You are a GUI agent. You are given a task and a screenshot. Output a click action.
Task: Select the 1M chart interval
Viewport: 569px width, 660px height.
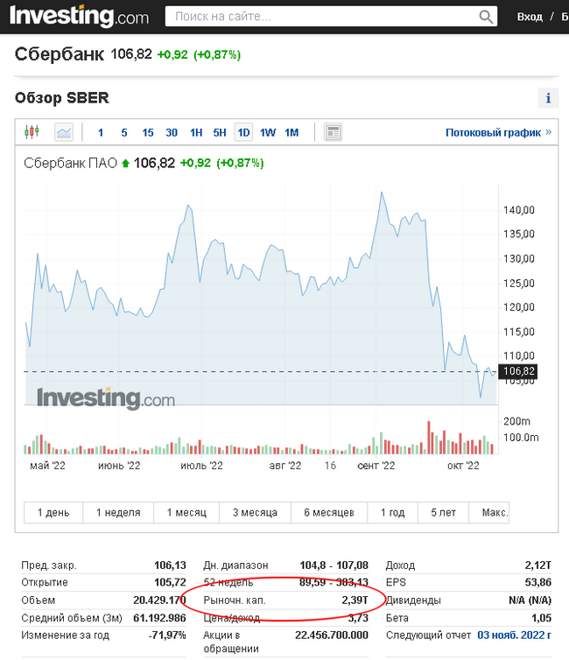click(292, 133)
